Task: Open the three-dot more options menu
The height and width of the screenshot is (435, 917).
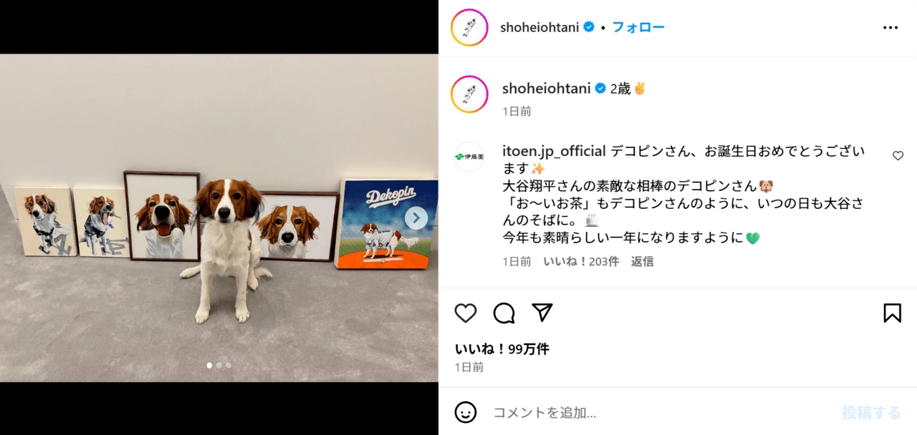Action: coord(890,28)
